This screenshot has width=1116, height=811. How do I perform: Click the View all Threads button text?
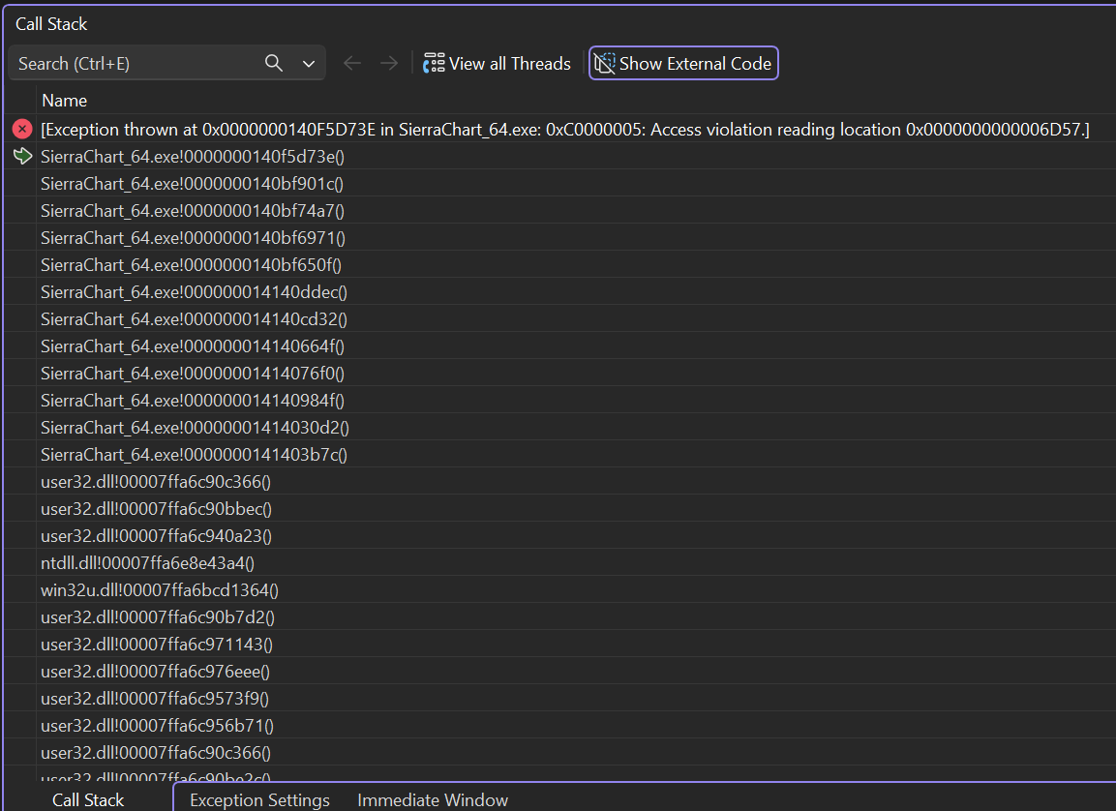(509, 63)
